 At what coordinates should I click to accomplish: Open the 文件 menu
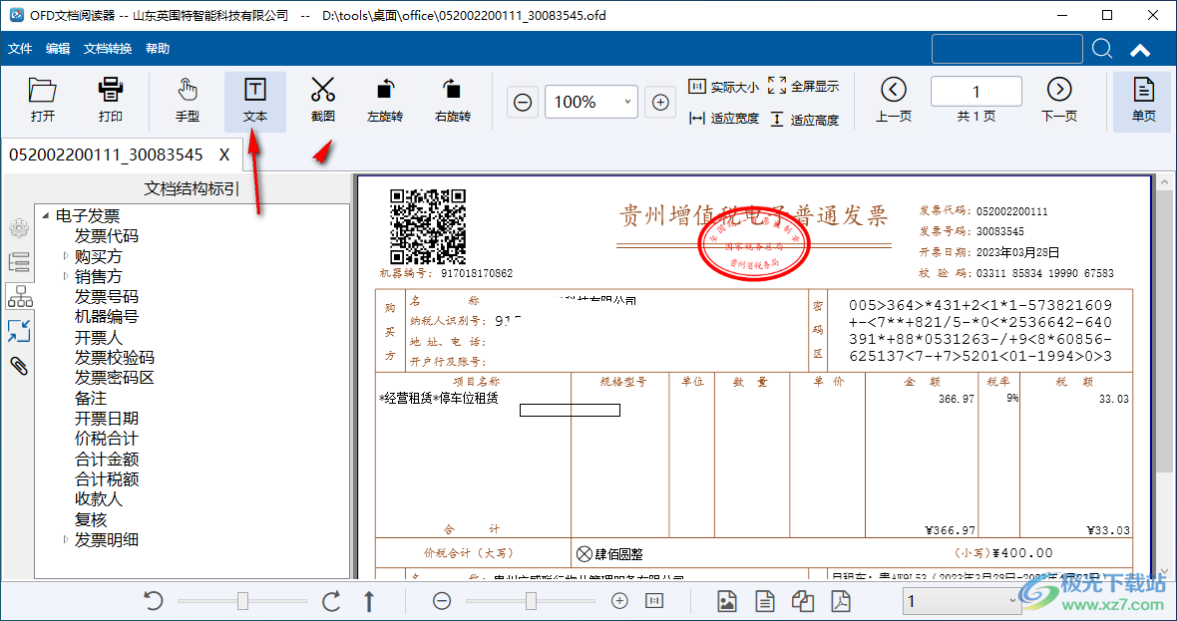click(20, 49)
